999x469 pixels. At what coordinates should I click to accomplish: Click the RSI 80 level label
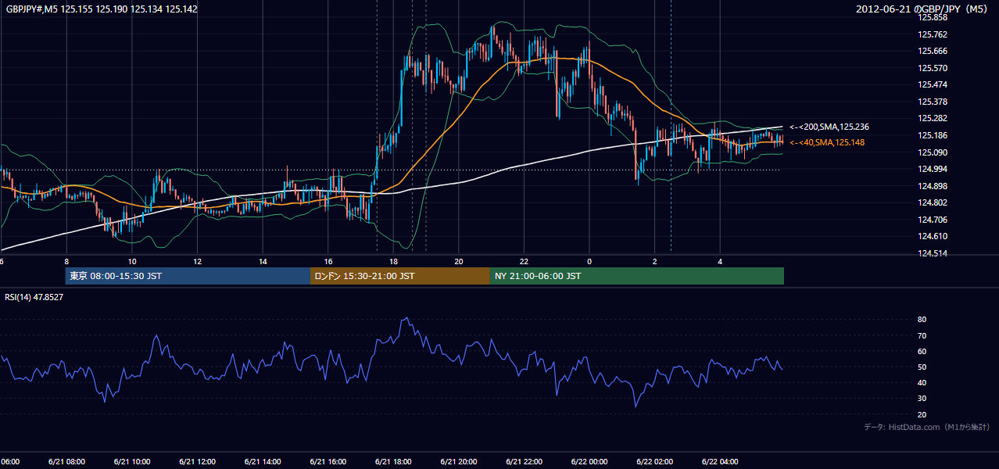pos(922,320)
